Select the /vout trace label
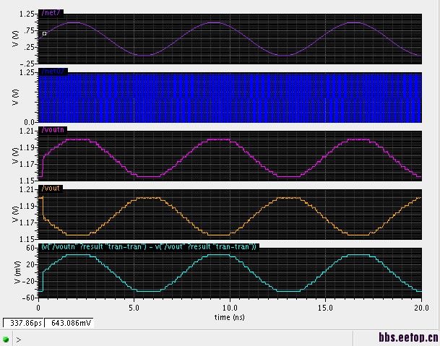 (x=51, y=188)
